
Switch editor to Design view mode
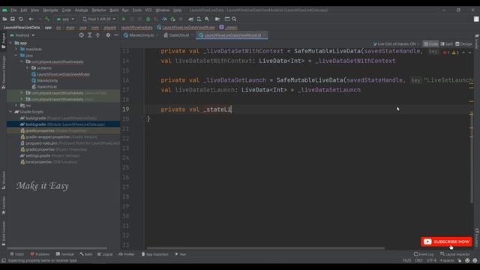[463, 44]
